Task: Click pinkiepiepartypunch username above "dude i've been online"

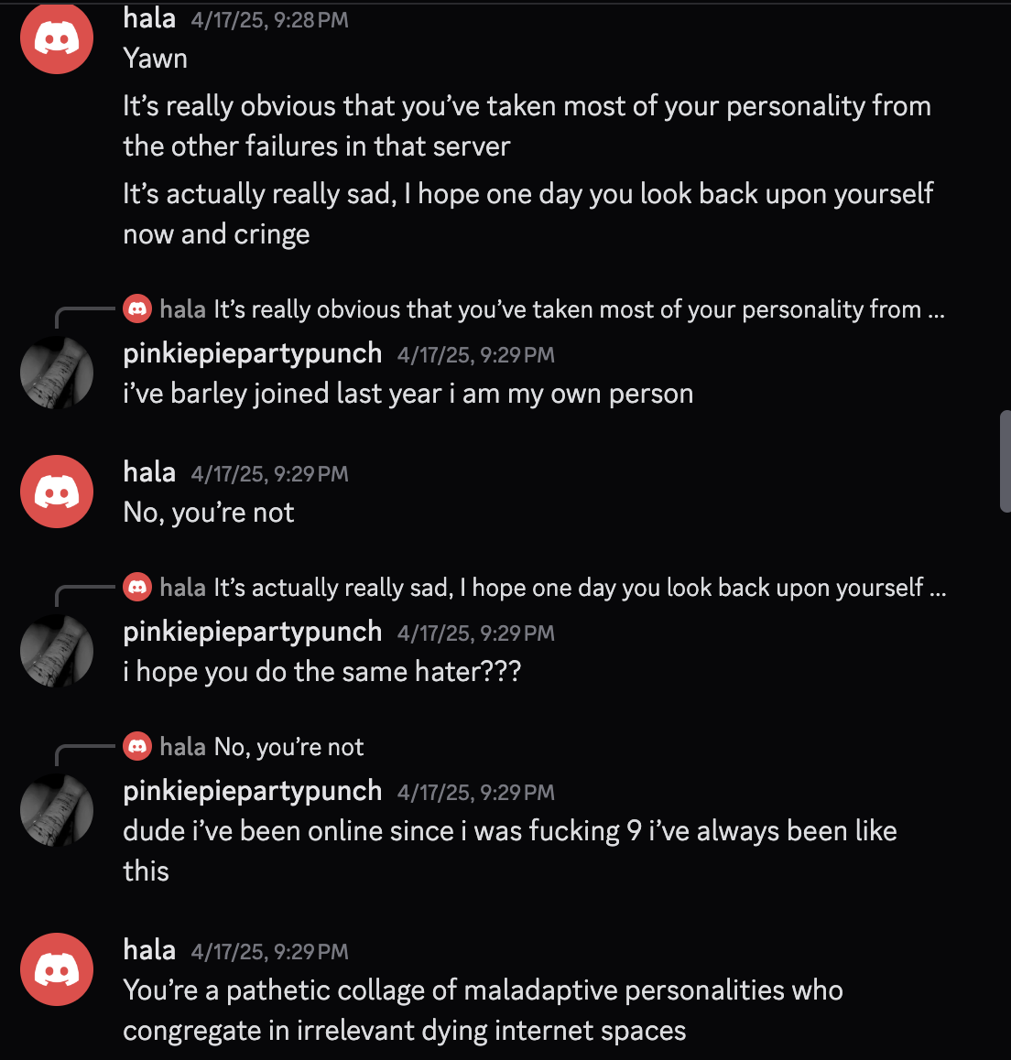Action: click(x=253, y=791)
